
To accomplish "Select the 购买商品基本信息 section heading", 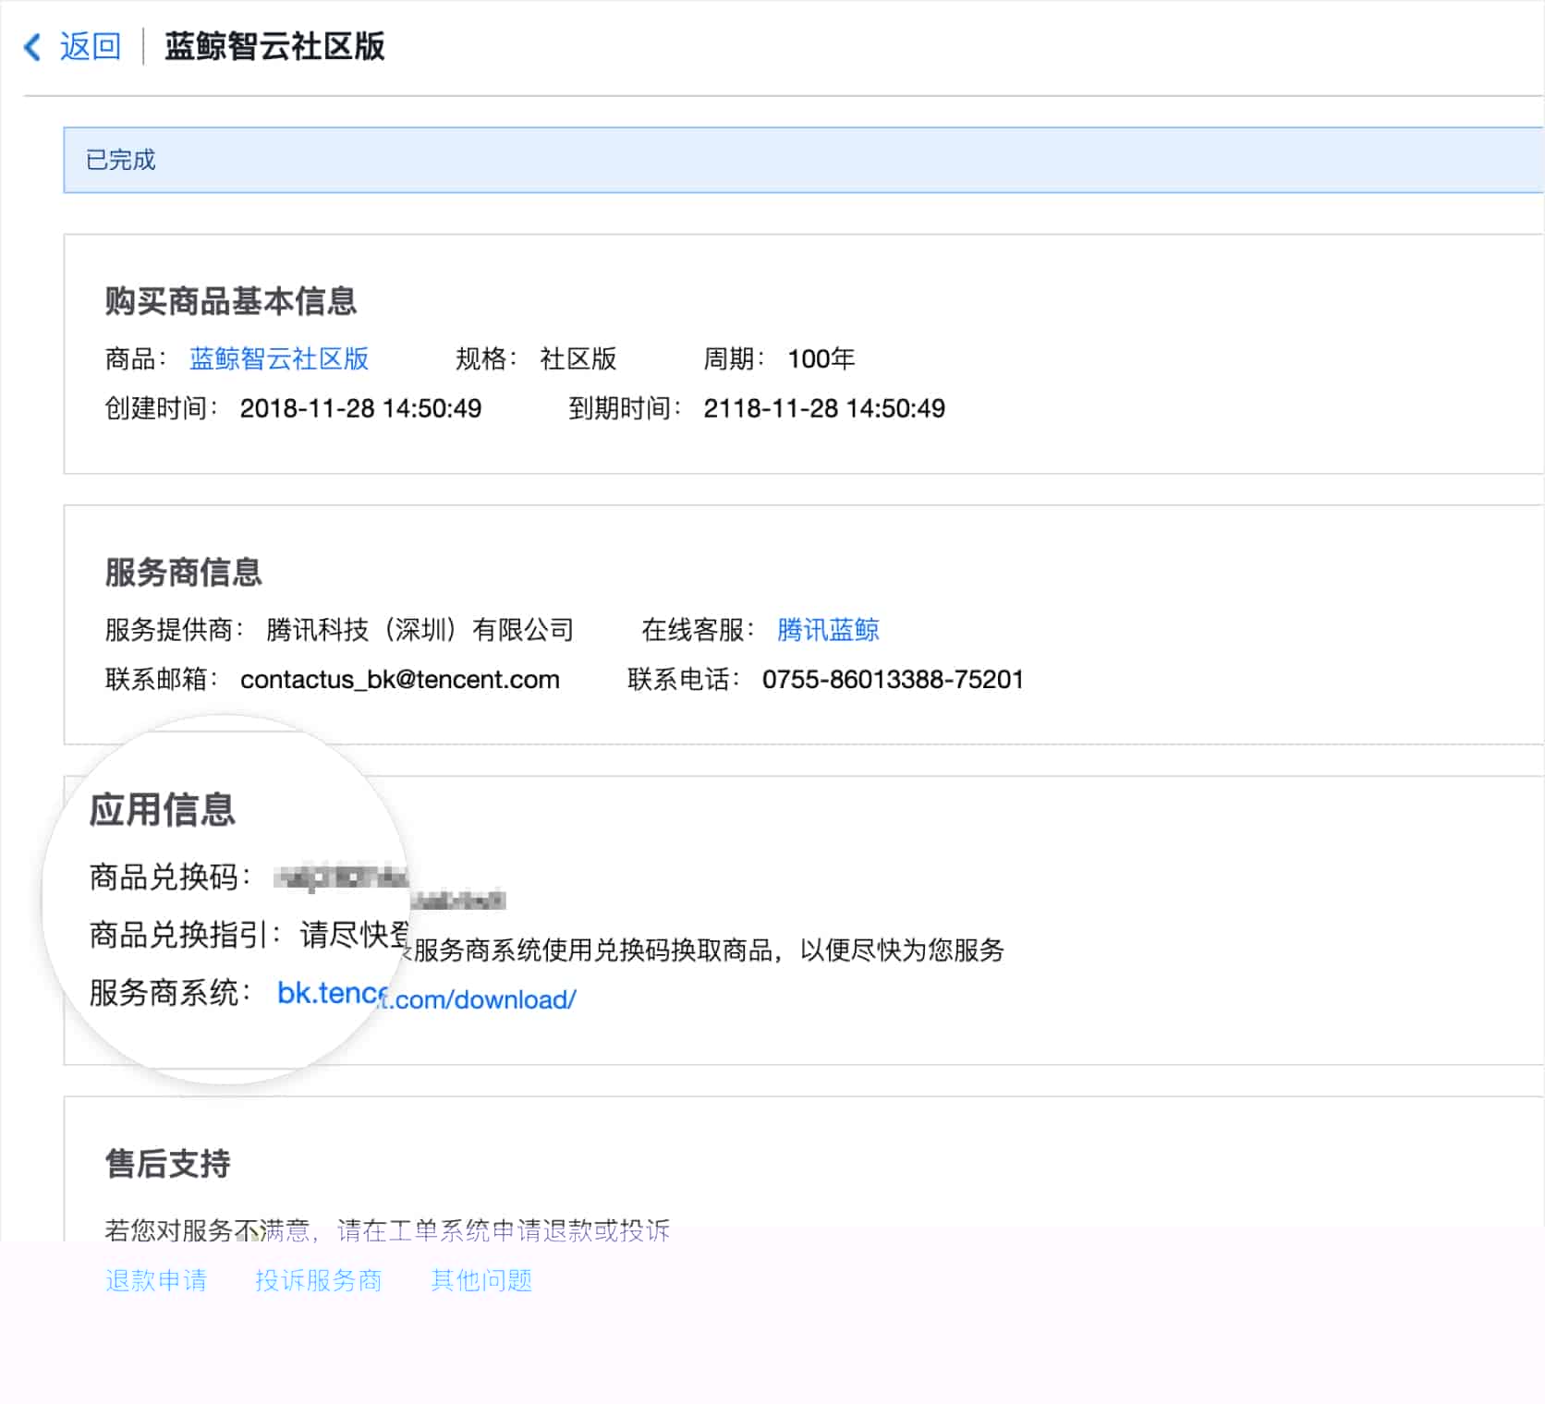I will point(231,301).
